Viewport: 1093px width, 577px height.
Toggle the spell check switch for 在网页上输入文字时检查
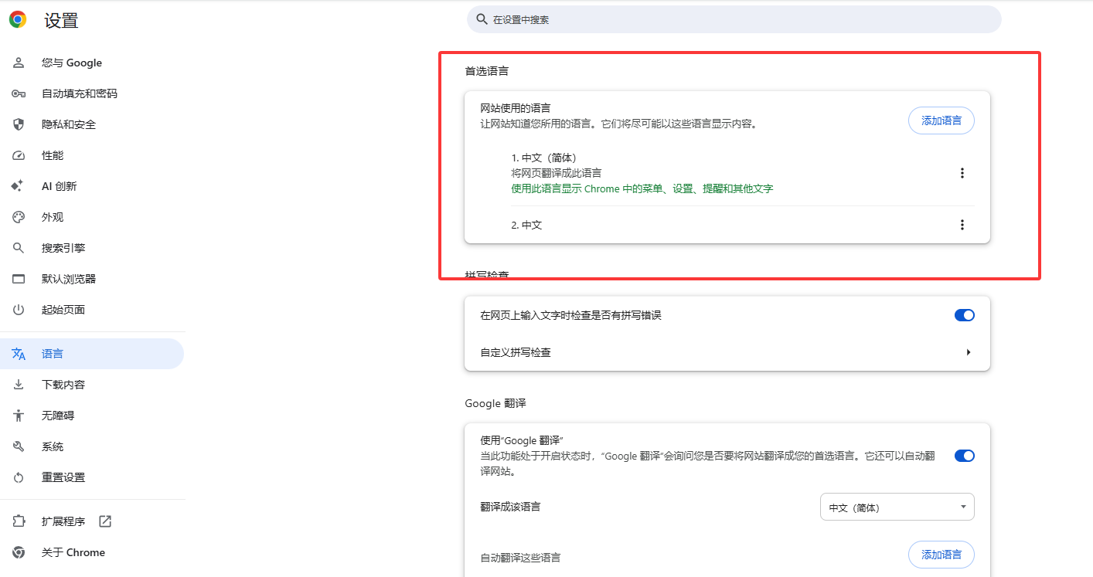click(x=965, y=315)
